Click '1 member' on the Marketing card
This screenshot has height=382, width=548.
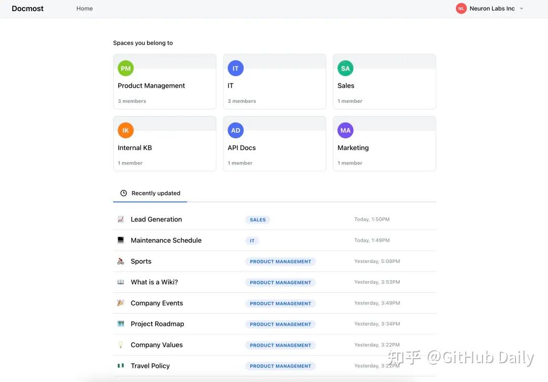(x=350, y=163)
